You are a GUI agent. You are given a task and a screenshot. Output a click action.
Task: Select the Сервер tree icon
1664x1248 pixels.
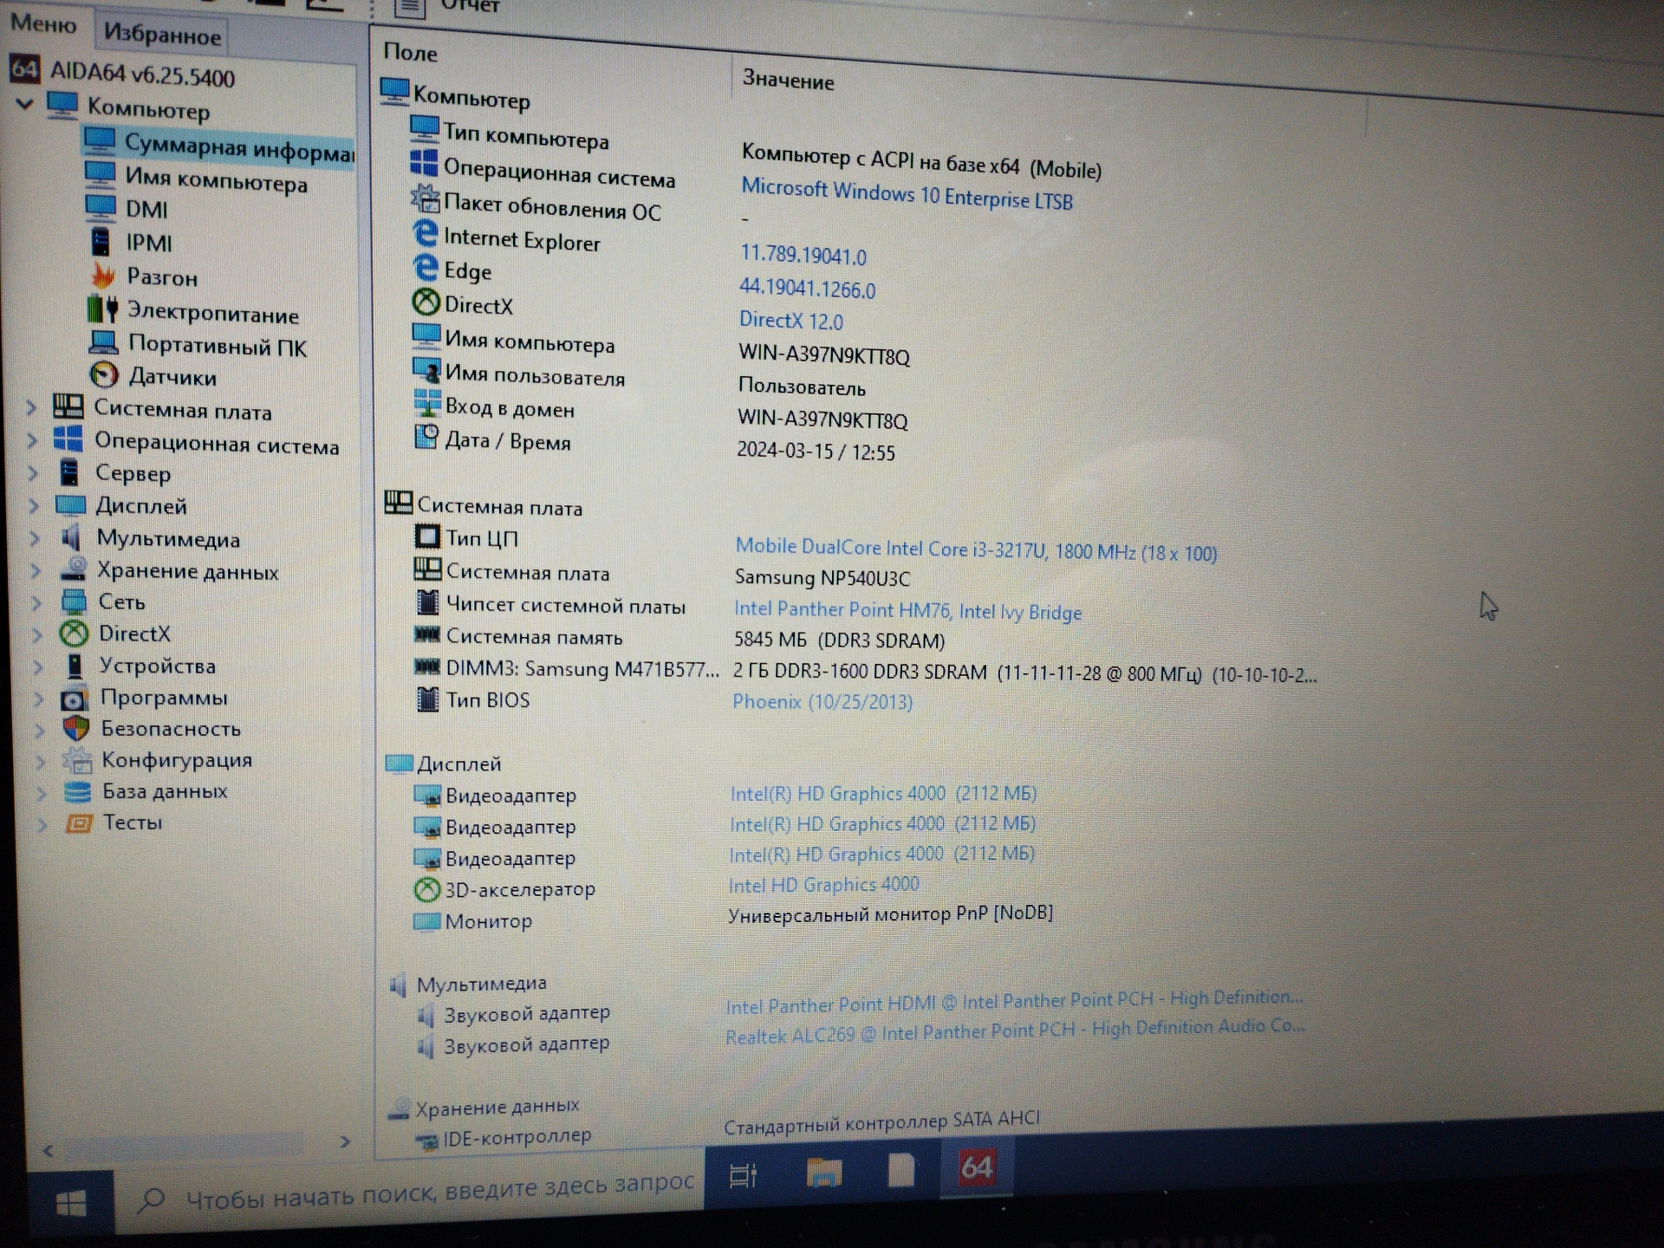[70, 472]
